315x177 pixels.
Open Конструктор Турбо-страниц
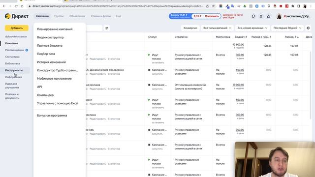(57, 70)
